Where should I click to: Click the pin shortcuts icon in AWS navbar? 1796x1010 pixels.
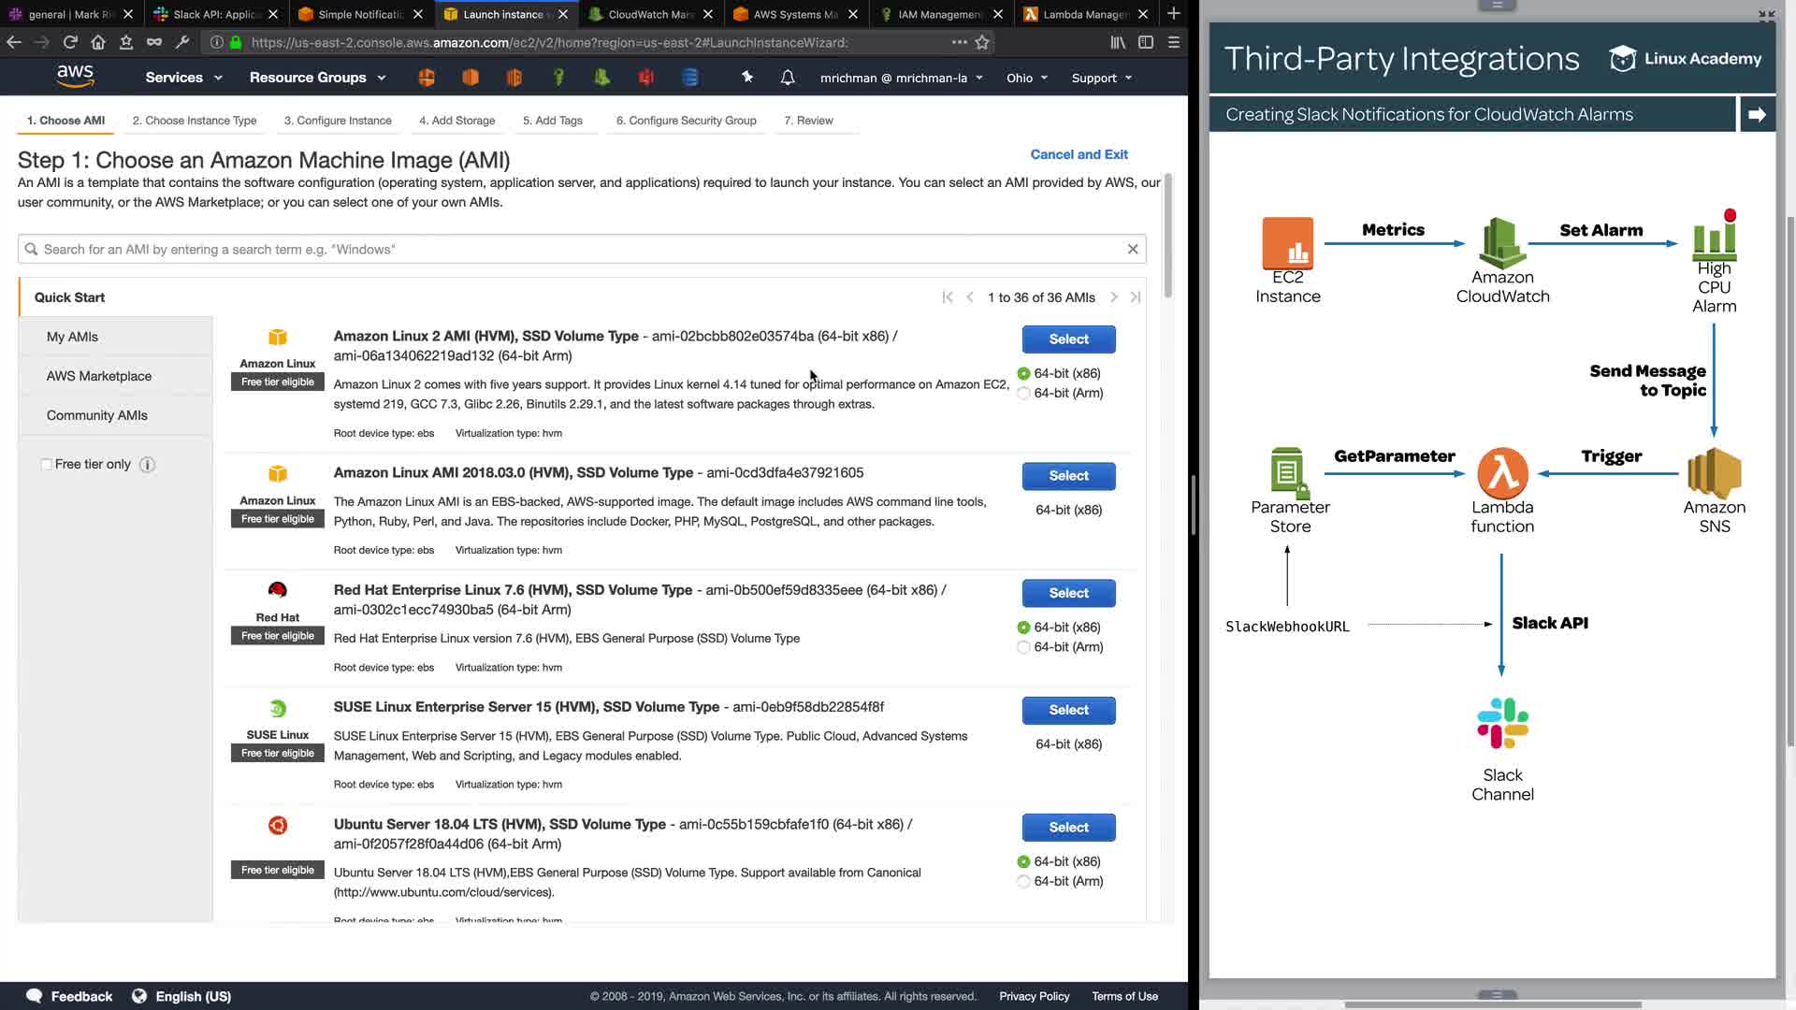(x=746, y=78)
